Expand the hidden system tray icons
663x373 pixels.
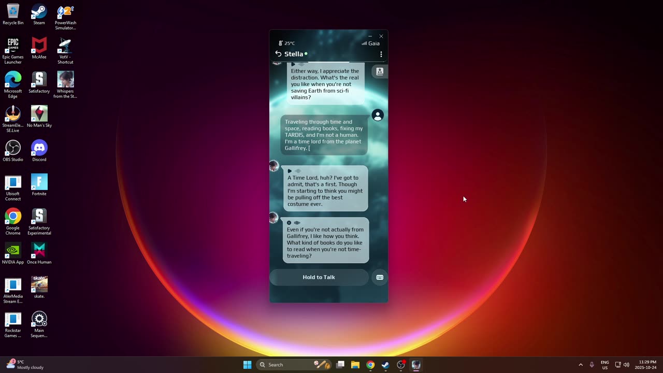click(x=581, y=365)
